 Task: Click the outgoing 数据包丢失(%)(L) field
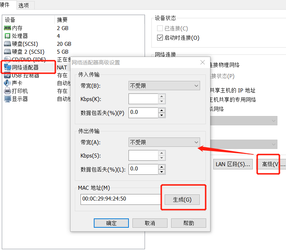144,169
